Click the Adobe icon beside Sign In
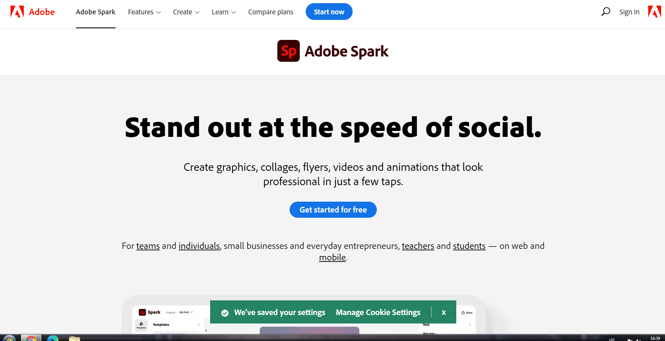 pyautogui.click(x=654, y=12)
